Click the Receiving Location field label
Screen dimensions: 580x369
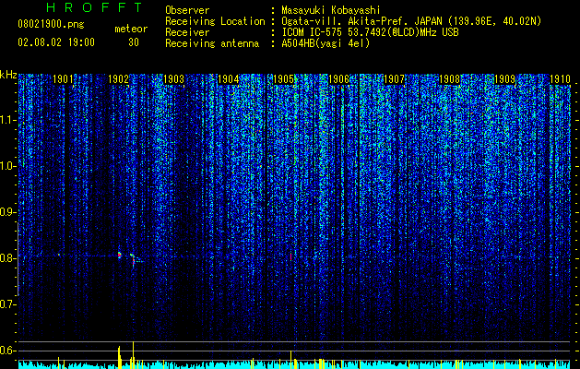point(215,21)
